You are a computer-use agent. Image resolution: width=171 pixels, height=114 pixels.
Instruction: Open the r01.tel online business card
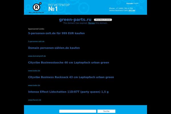tap(132, 11)
